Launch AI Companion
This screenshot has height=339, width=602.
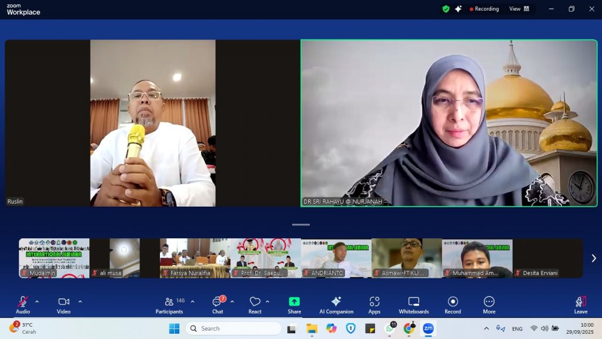(336, 304)
